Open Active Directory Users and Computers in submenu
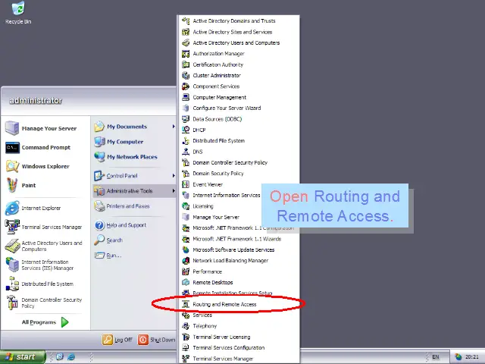This screenshot has width=485, height=364. click(x=239, y=42)
